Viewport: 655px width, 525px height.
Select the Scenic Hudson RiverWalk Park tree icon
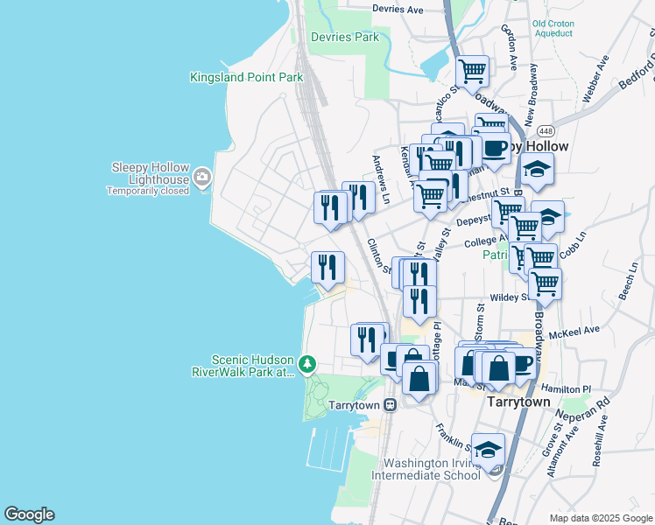click(307, 364)
